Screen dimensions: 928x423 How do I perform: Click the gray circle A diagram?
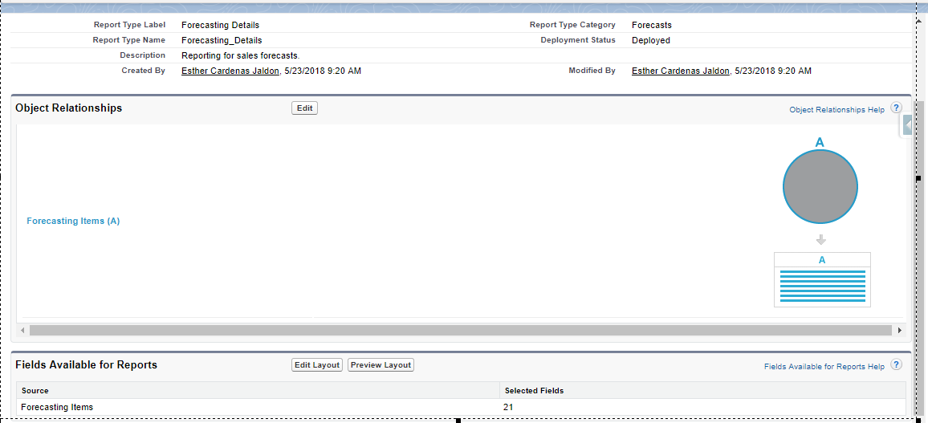[820, 185]
